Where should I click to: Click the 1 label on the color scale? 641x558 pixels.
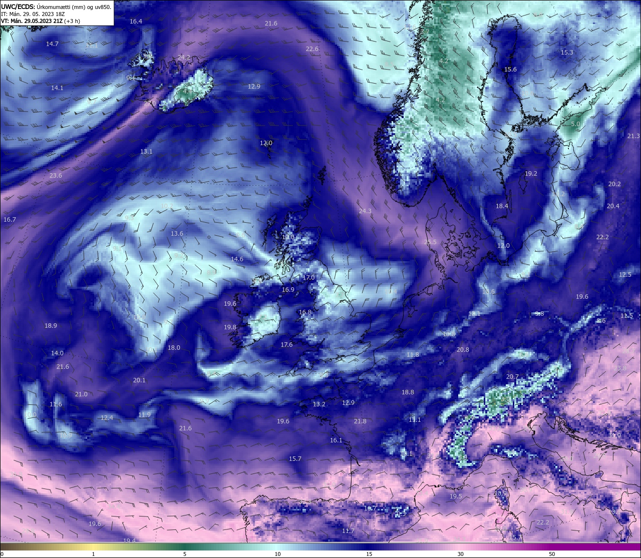pyautogui.click(x=93, y=554)
